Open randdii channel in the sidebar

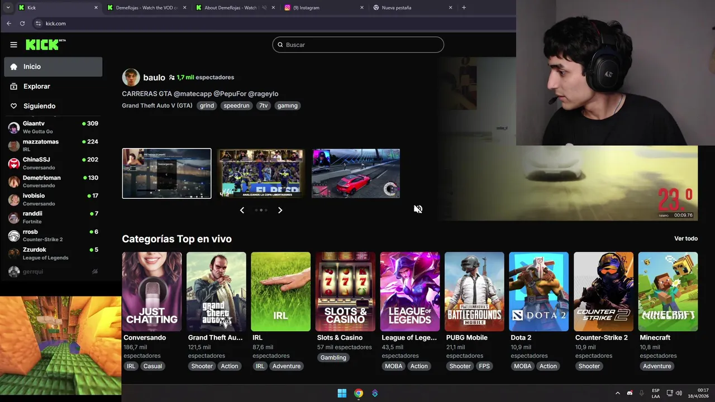click(53, 217)
